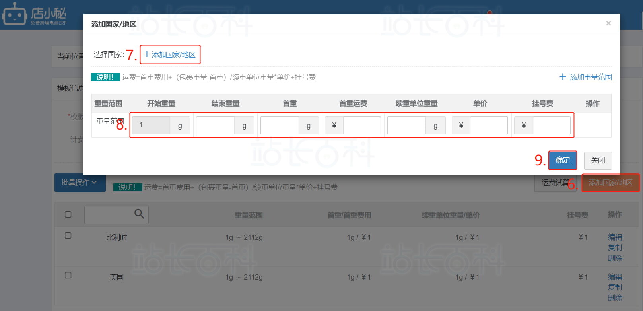
Task: Click the 挂号费 input field
Action: tap(551, 126)
